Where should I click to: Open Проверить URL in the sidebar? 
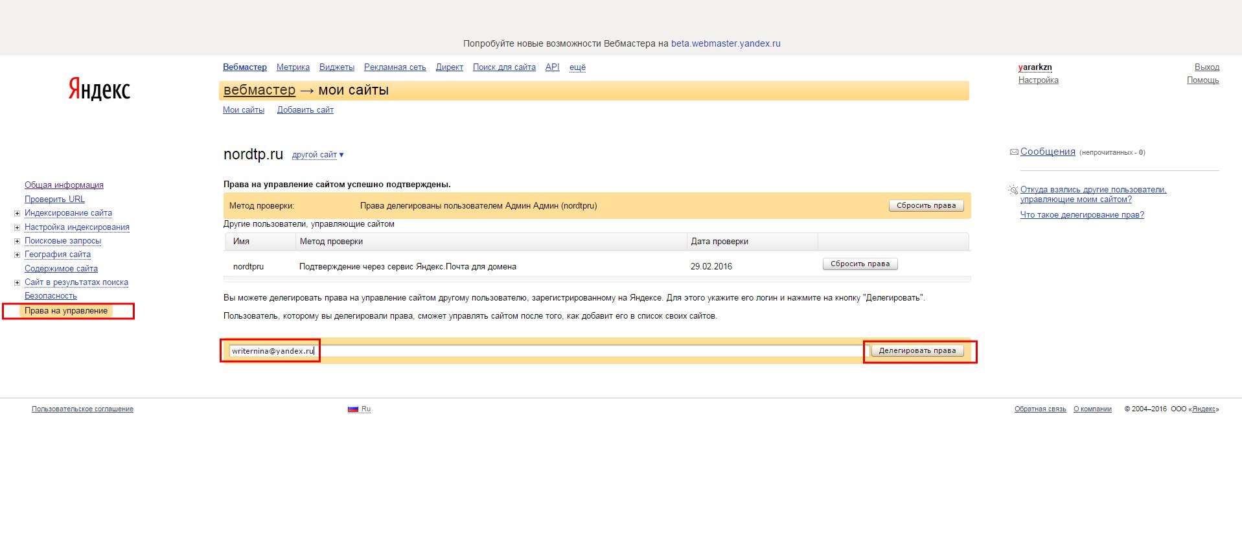(x=54, y=199)
